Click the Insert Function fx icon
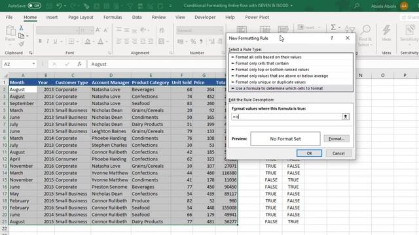Screen dimensions: 419x235 coord(79,64)
